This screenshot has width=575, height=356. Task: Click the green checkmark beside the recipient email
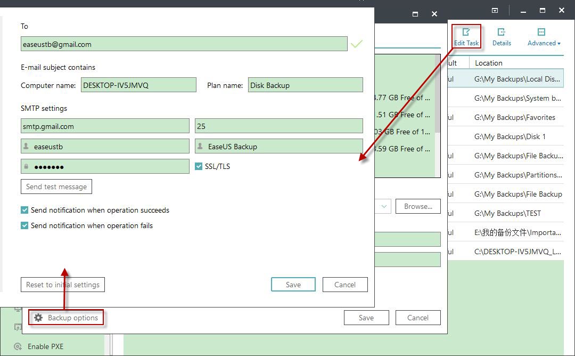pyautogui.click(x=357, y=44)
